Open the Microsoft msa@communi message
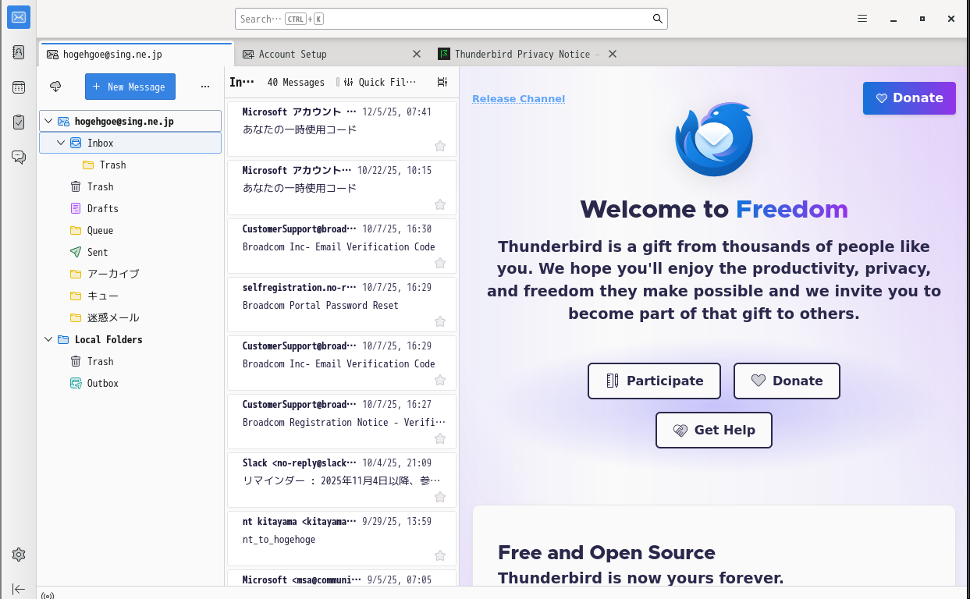 point(342,578)
